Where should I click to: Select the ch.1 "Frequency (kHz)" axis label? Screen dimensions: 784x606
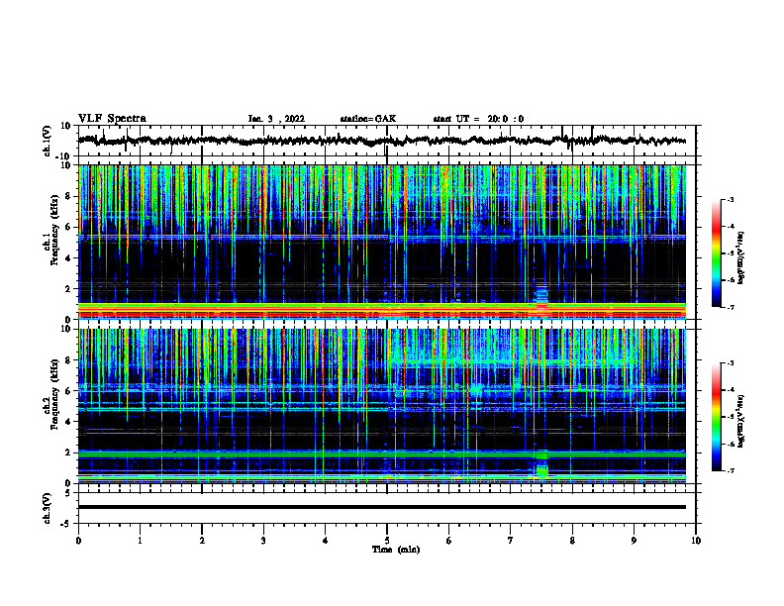[x=55, y=228]
